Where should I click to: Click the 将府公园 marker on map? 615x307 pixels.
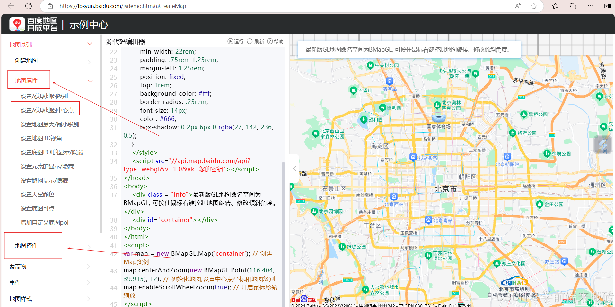[513, 133]
